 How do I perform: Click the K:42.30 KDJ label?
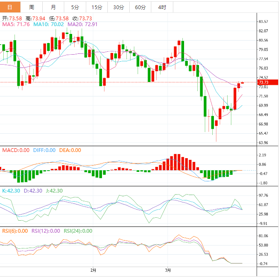coord(11,191)
